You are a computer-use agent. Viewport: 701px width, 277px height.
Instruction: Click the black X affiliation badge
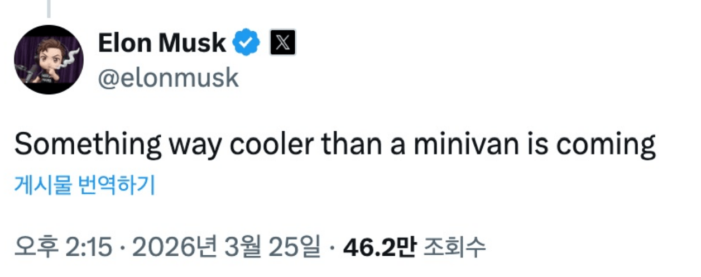282,44
